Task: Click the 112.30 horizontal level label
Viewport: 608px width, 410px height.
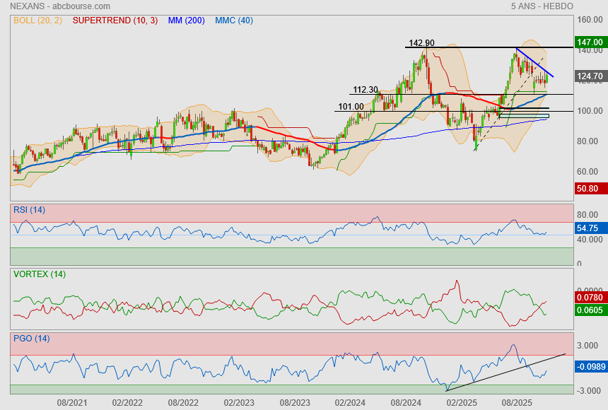Action: click(x=366, y=90)
